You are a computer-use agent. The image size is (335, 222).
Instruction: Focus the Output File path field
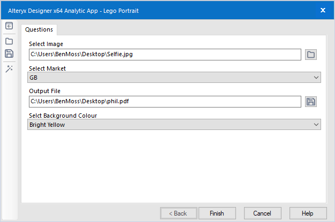coord(165,102)
